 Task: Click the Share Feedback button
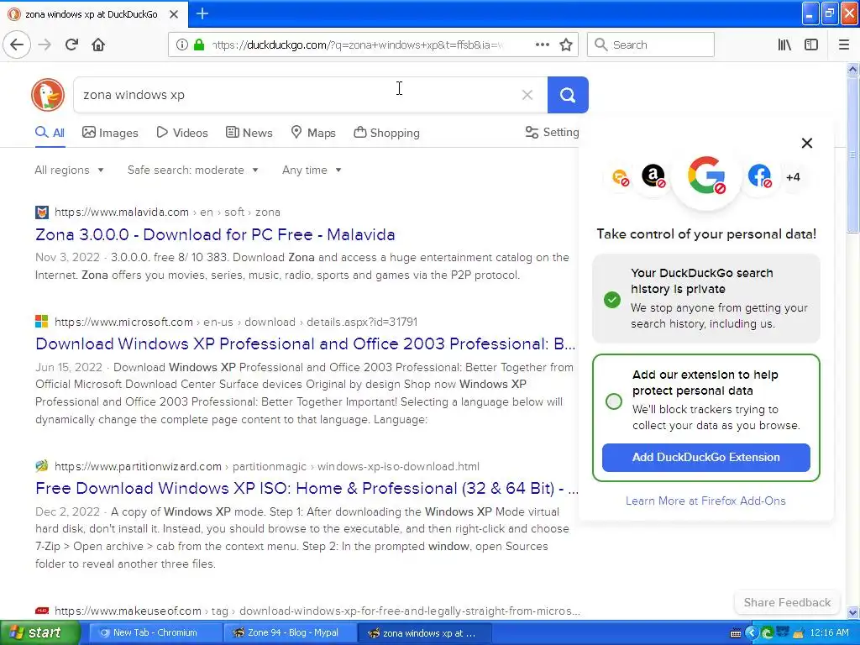[787, 602]
